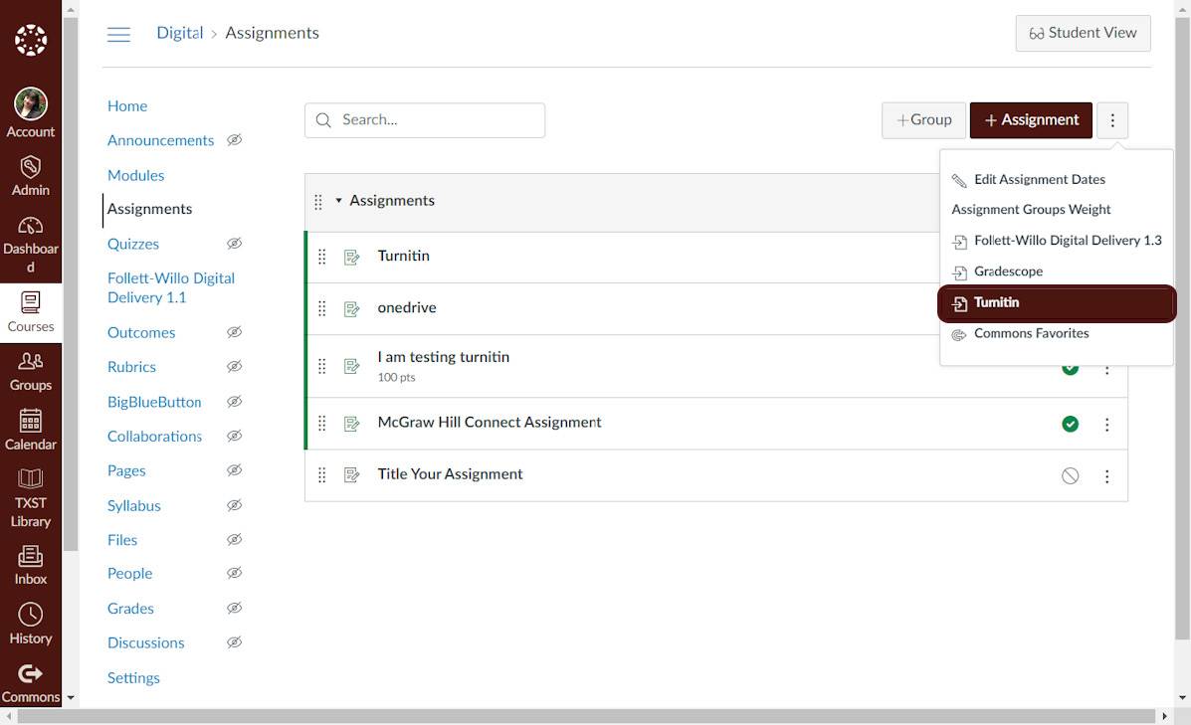This screenshot has width=1191, height=725.
Task: Open the History icon in sidebar
Action: click(31, 616)
